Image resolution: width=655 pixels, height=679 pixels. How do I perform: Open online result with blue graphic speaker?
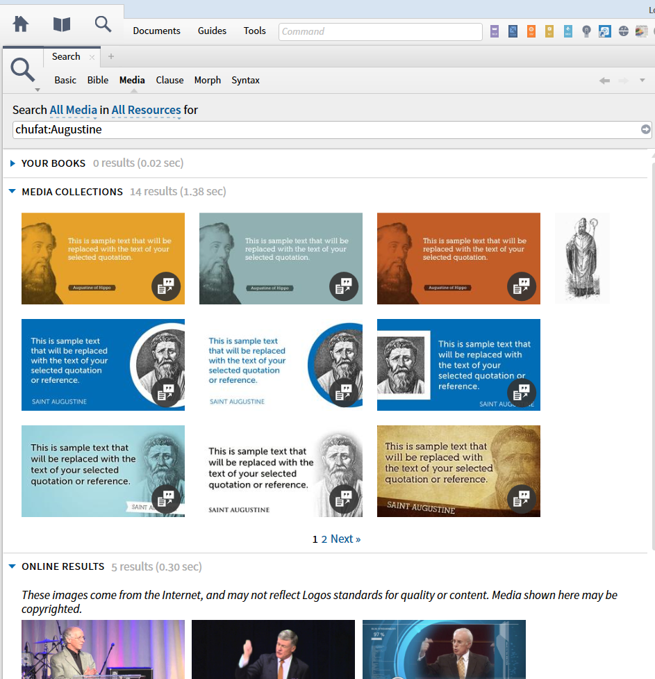click(x=444, y=649)
